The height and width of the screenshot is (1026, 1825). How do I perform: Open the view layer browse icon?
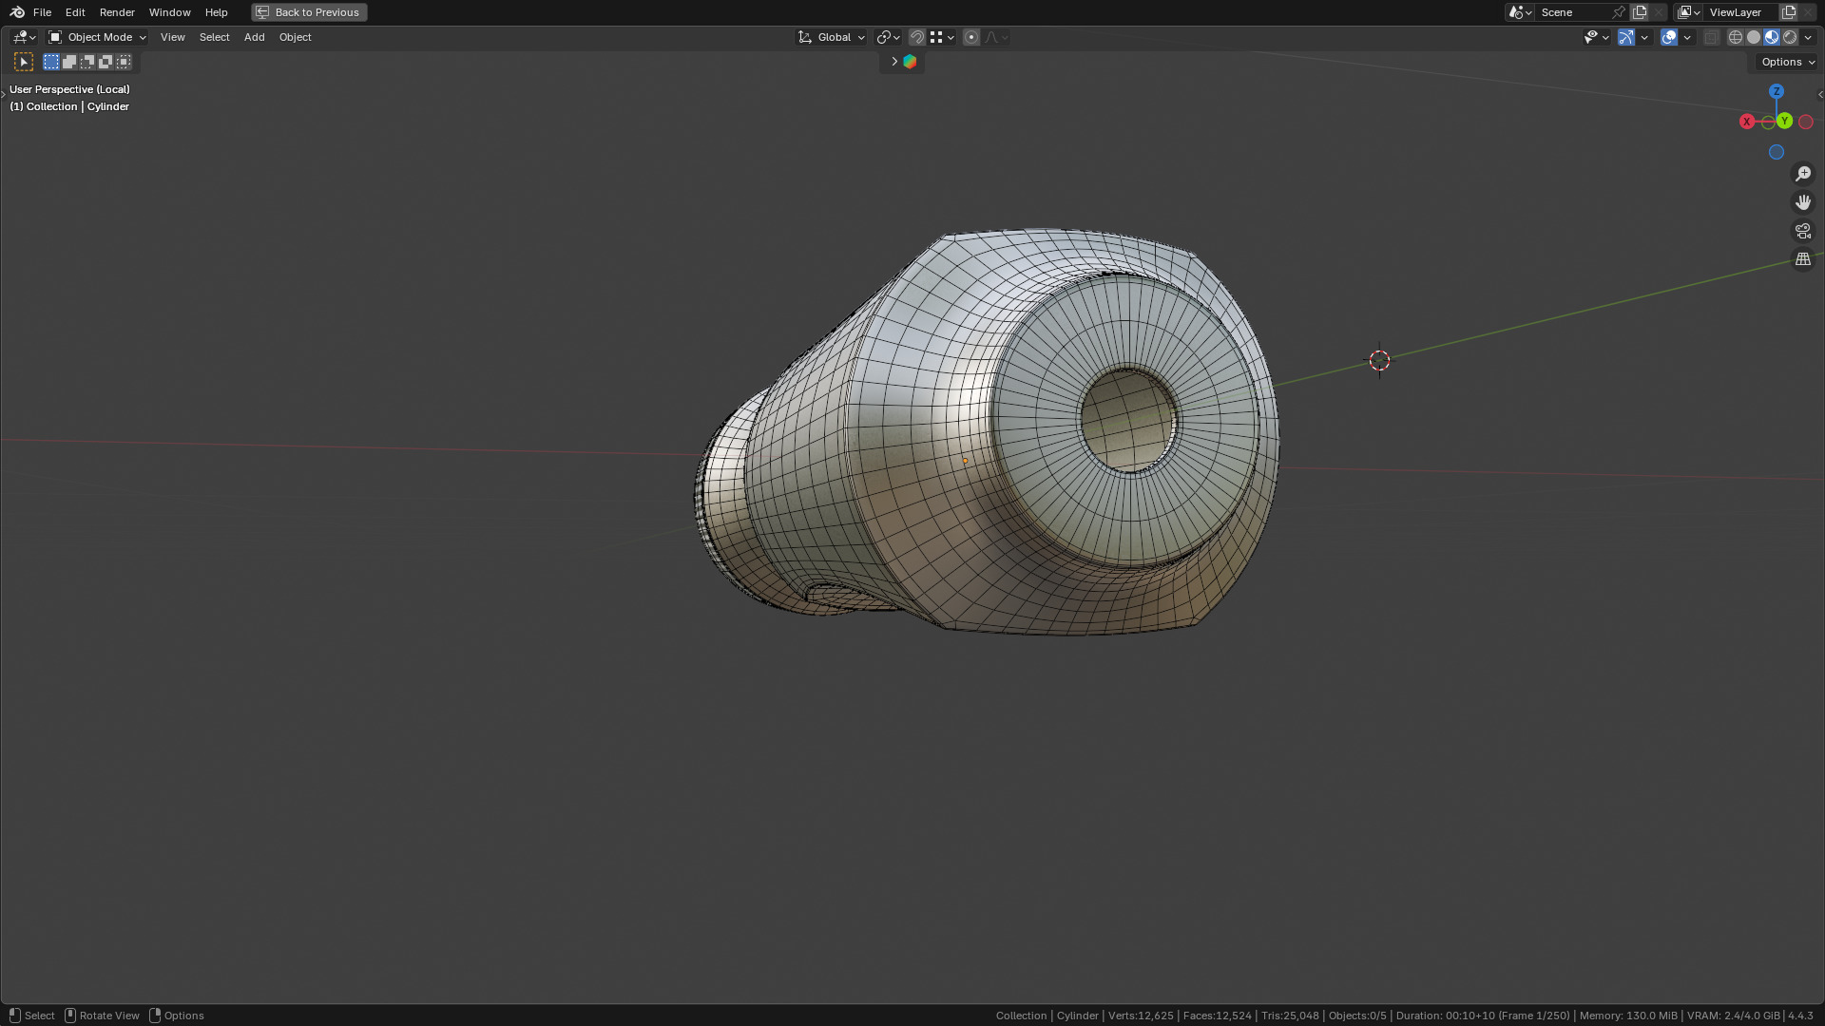(x=1689, y=12)
